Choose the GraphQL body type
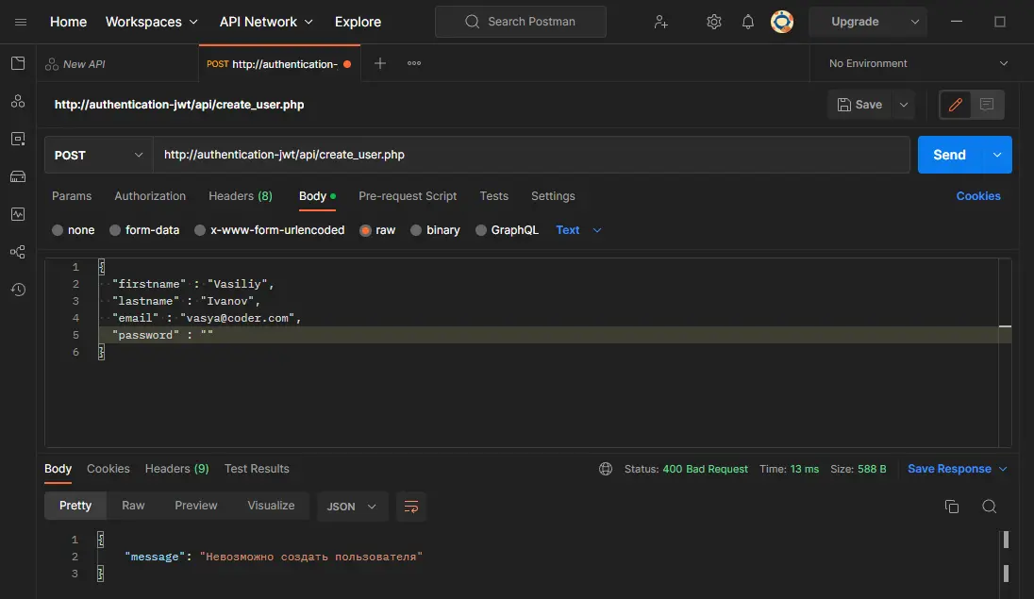The height and width of the screenshot is (599, 1034). pos(507,230)
